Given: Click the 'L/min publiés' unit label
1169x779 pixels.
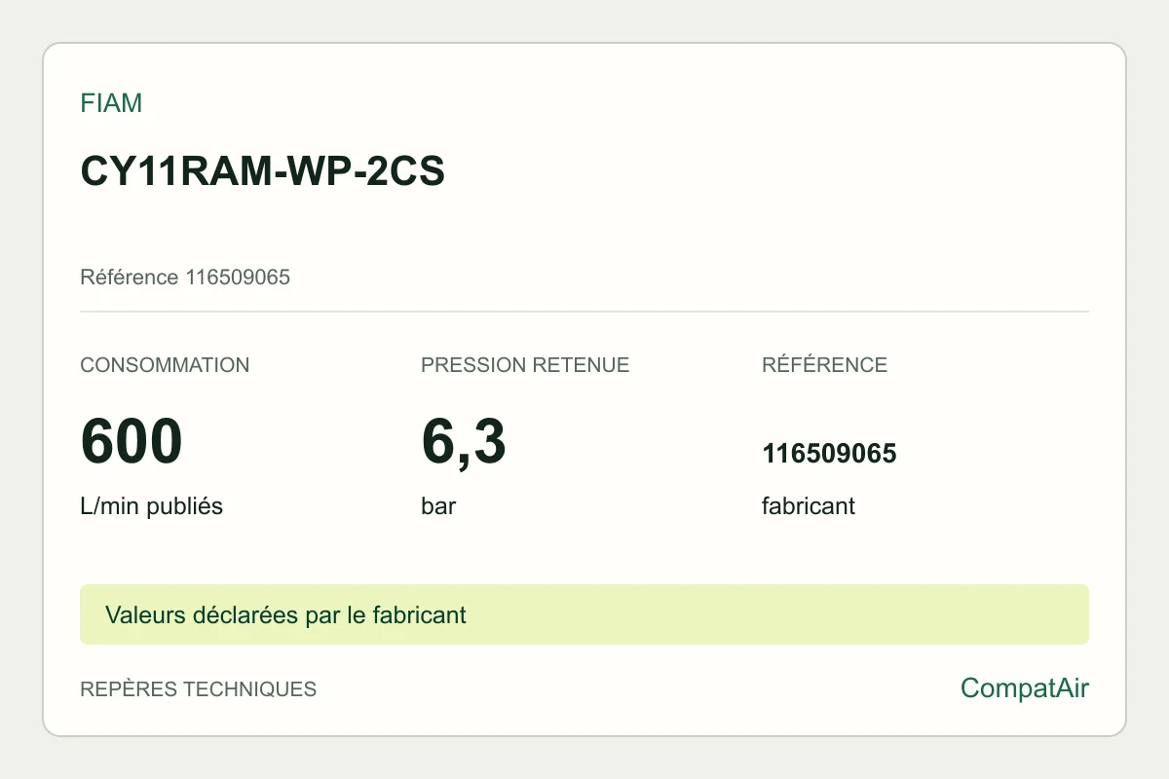Looking at the screenshot, I should [151, 506].
